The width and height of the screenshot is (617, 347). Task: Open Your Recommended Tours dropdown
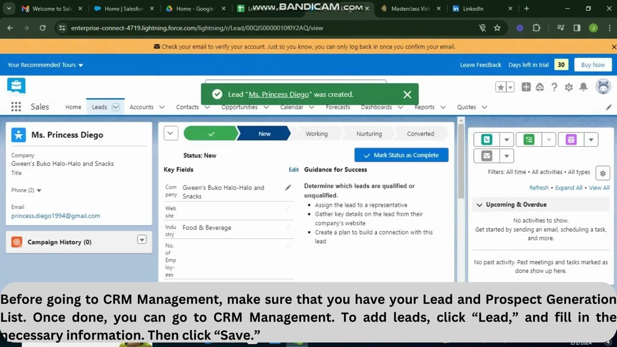[x=45, y=65]
